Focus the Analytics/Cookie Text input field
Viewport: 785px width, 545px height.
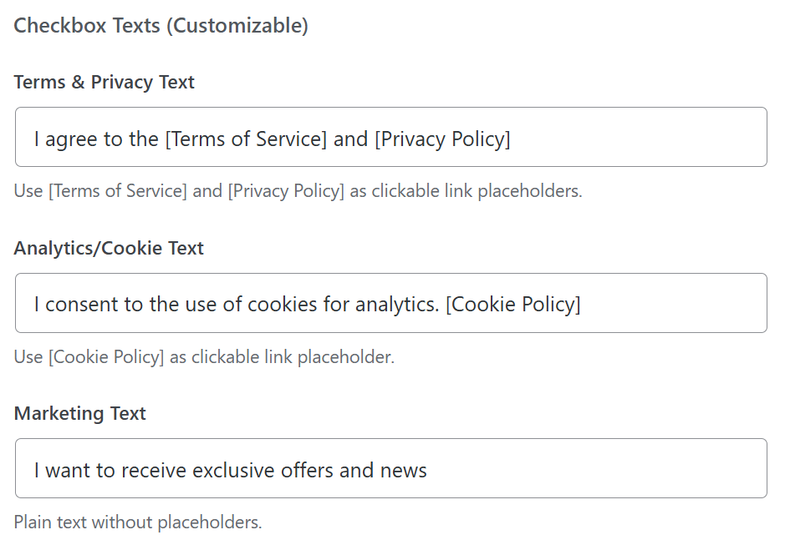click(x=390, y=303)
